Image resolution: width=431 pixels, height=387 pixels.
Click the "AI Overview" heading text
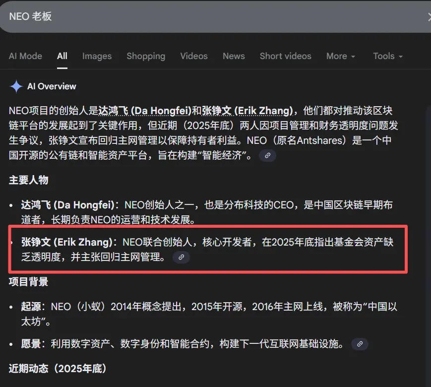[x=52, y=86]
